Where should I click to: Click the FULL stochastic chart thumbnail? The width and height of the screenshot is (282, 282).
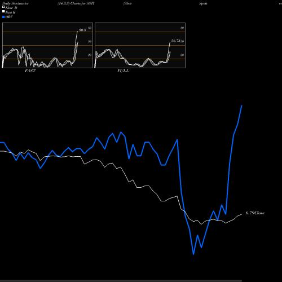(x=140, y=45)
